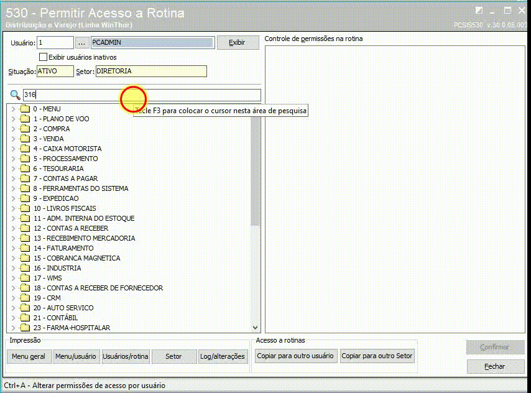Select 16 - INDUSTRIA tree row
531x393 pixels.
57,268
